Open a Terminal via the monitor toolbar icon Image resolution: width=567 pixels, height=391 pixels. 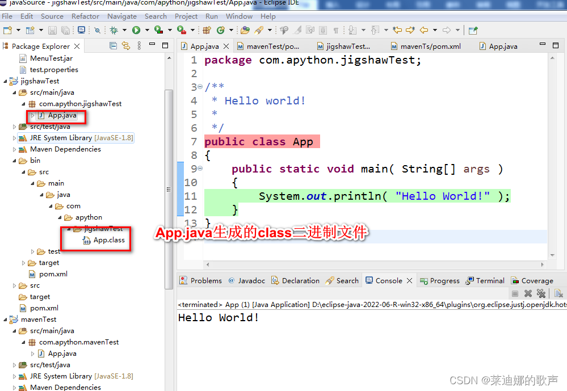pos(81,30)
